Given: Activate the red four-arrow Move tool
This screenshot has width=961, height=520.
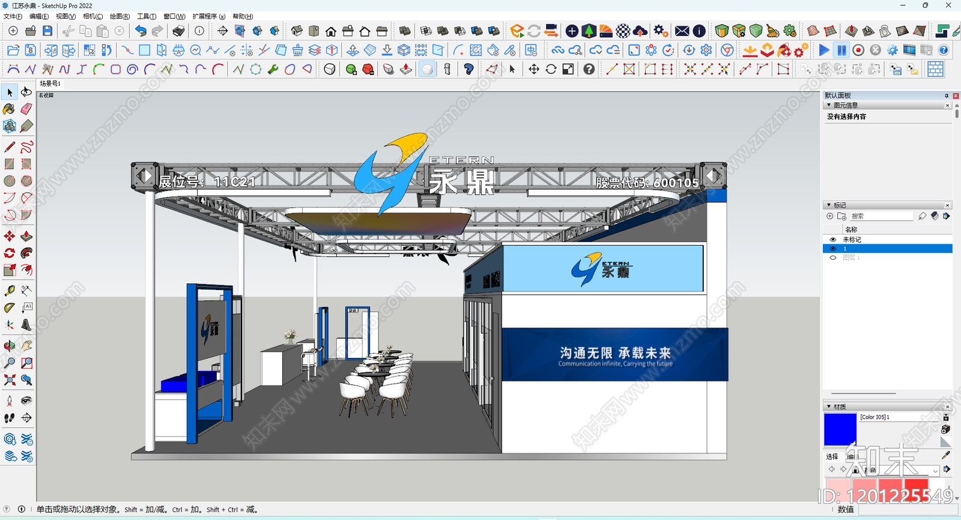Looking at the screenshot, I should pyautogui.click(x=10, y=236).
